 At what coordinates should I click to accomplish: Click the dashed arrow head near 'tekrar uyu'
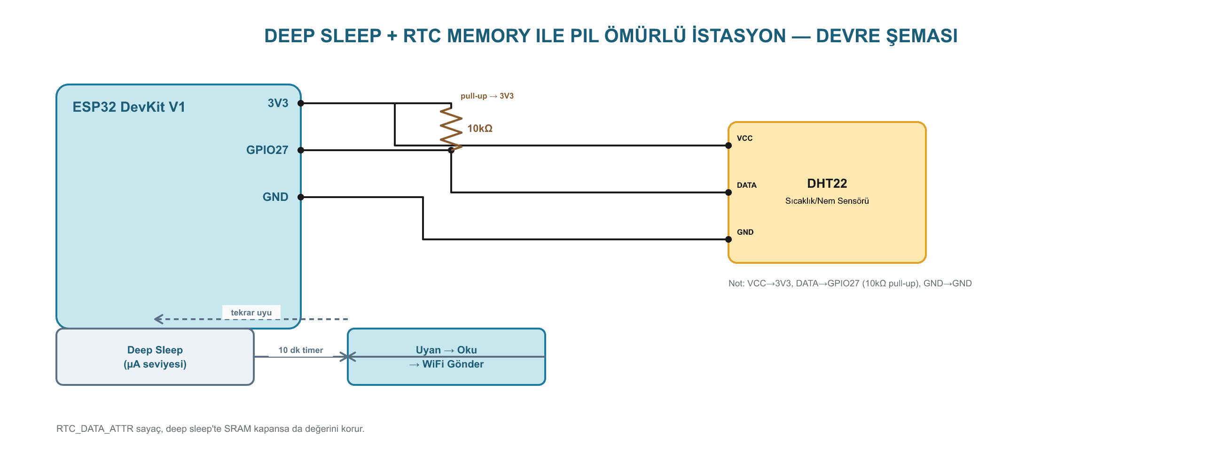coord(158,319)
